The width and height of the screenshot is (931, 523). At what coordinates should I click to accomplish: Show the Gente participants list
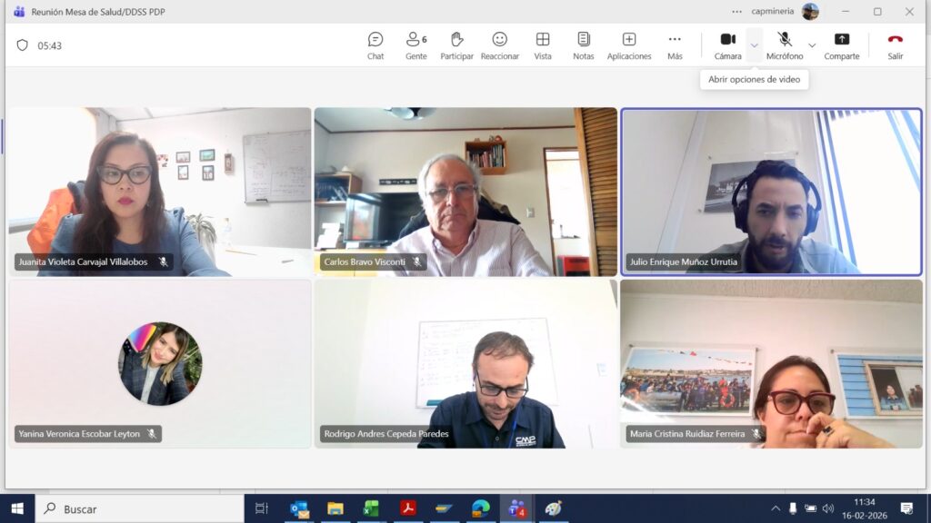tap(415, 44)
